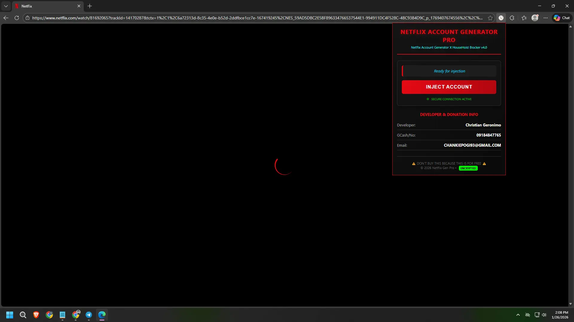Close the Netflix tab
574x322 pixels.
point(79,6)
